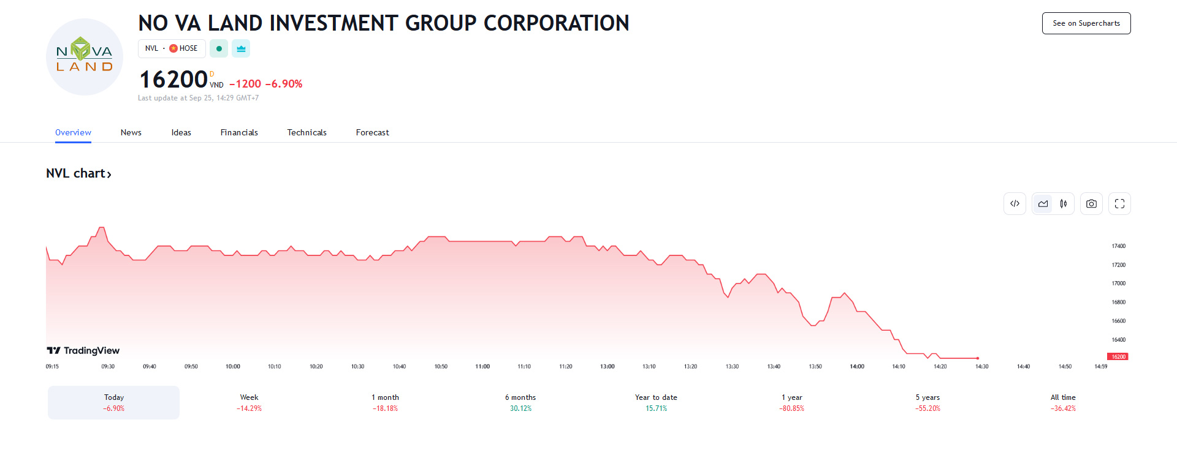Take a chart snapshot with camera icon
This screenshot has width=1177, height=455.
(x=1091, y=204)
